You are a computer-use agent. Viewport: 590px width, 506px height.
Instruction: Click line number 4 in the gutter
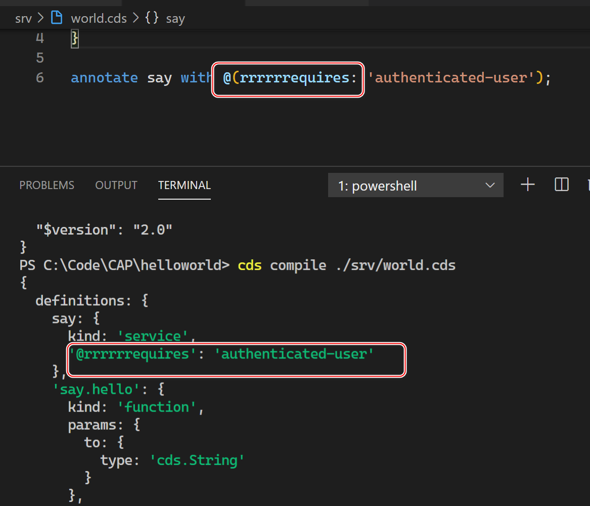tap(40, 38)
